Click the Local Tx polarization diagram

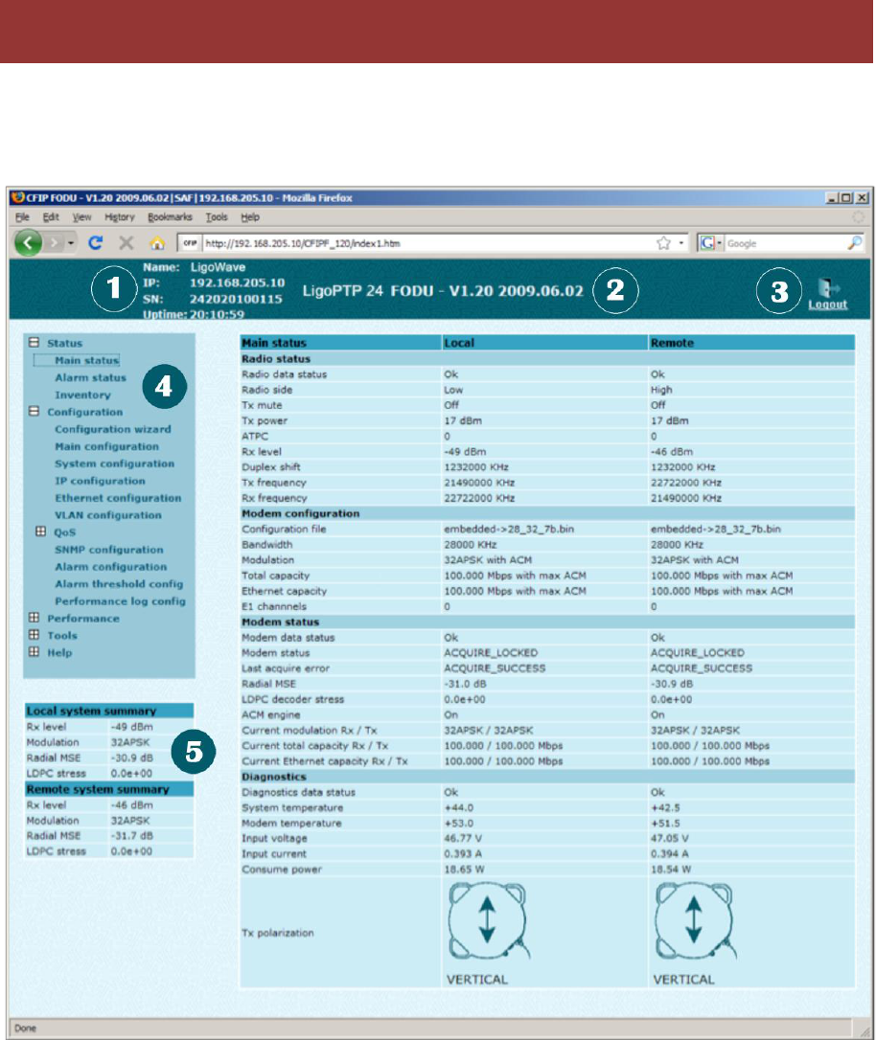pyautogui.click(x=487, y=920)
